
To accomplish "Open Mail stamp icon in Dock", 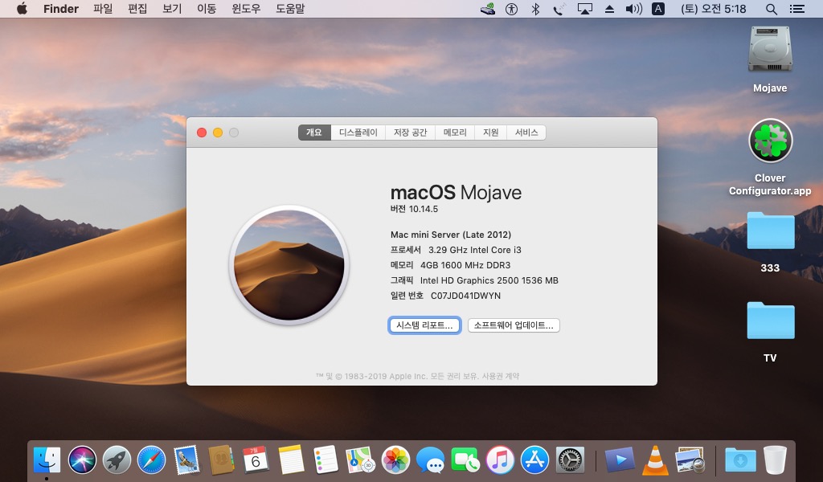I will [186, 460].
